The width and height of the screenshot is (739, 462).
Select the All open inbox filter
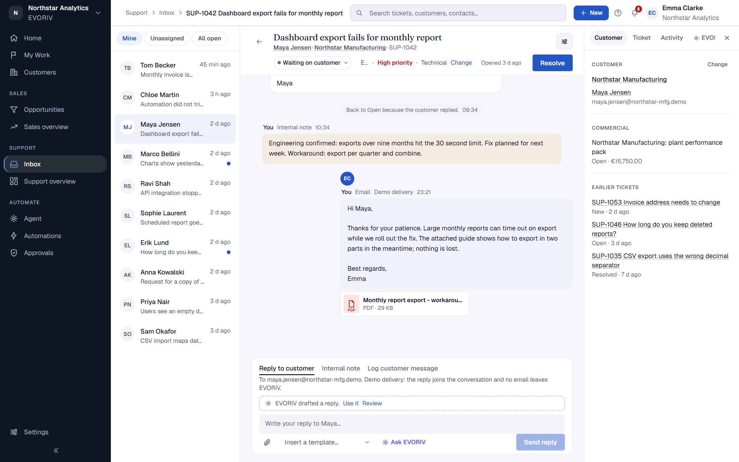(209, 38)
